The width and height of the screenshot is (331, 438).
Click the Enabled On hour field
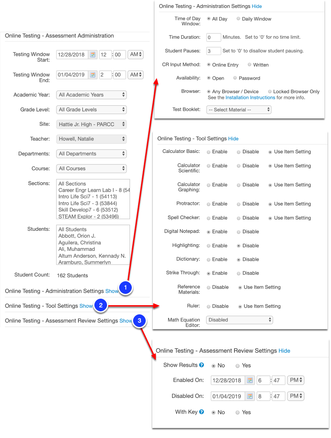tap(263, 380)
